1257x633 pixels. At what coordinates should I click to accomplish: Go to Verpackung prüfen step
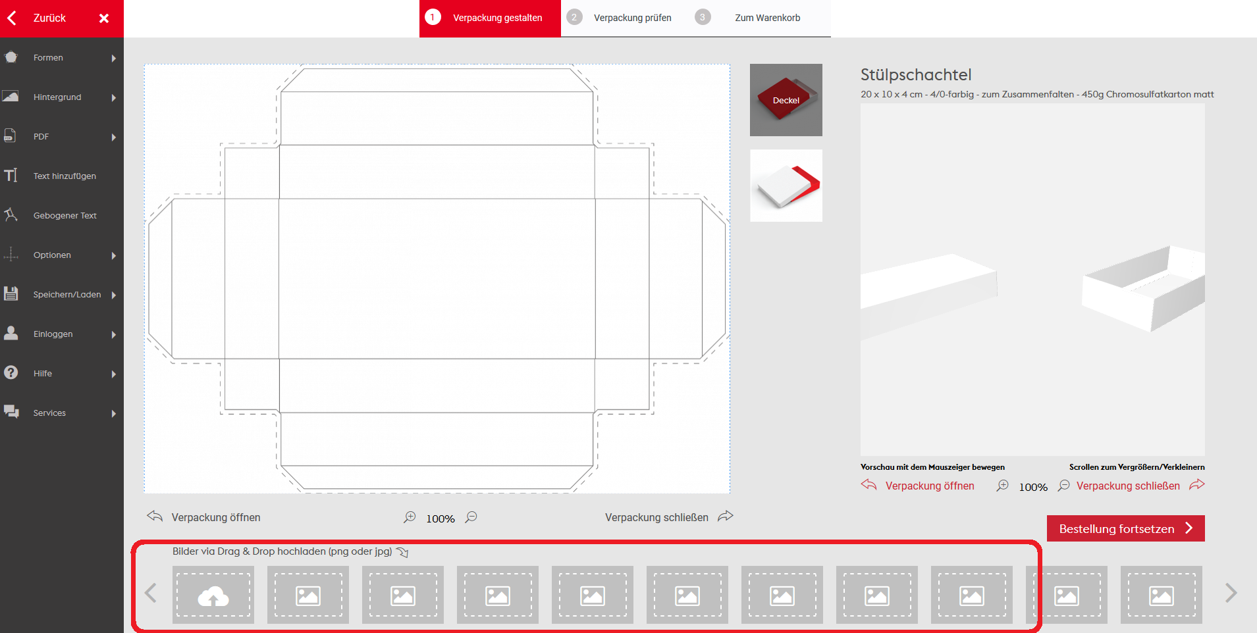coord(631,18)
